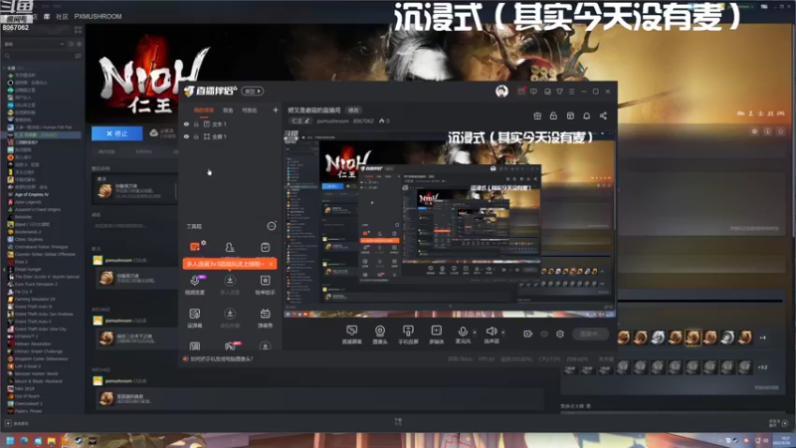The width and height of the screenshot is (796, 448).
Task: Click the stream status button at bottom right
Action: pyautogui.click(x=591, y=334)
